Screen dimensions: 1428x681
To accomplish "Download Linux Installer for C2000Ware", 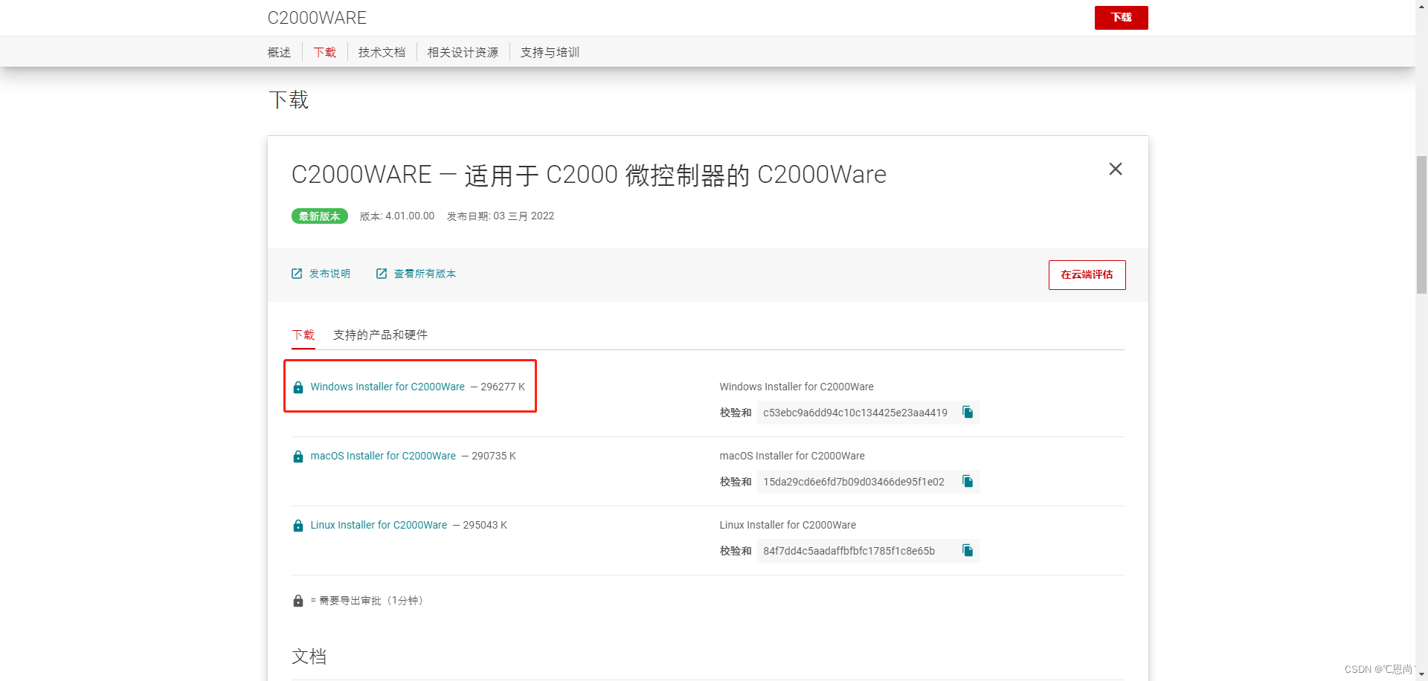I will 379,525.
